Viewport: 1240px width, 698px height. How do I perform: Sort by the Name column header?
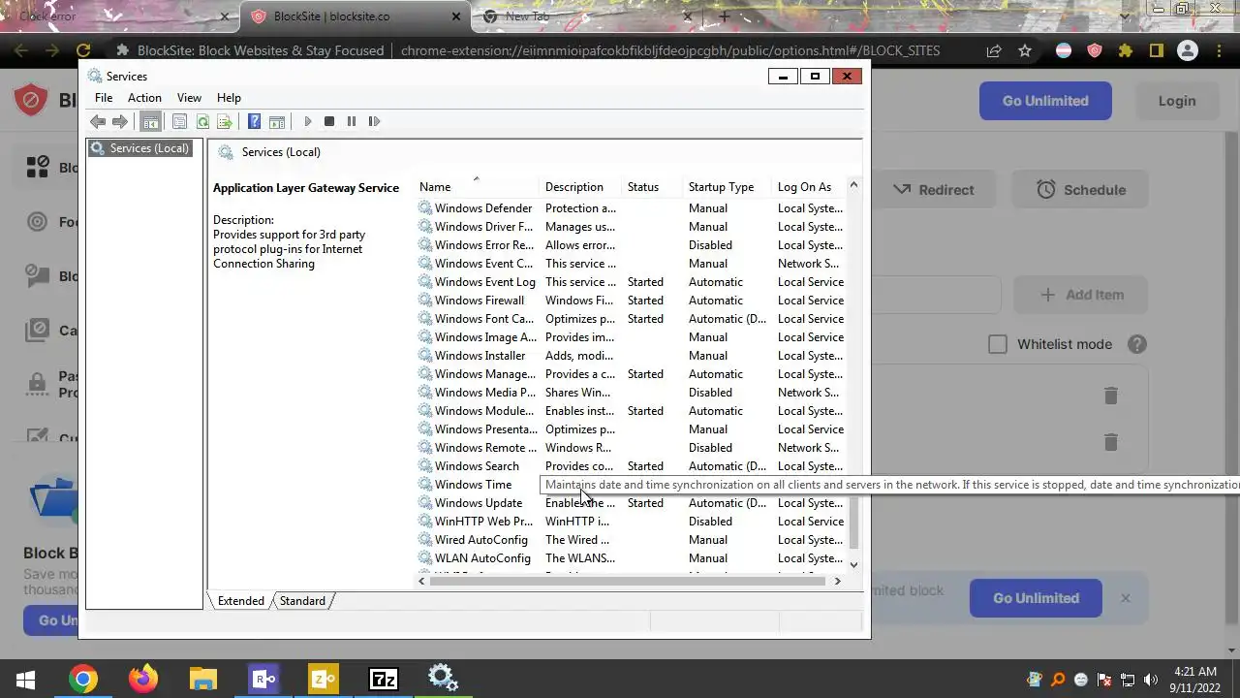tap(477, 187)
